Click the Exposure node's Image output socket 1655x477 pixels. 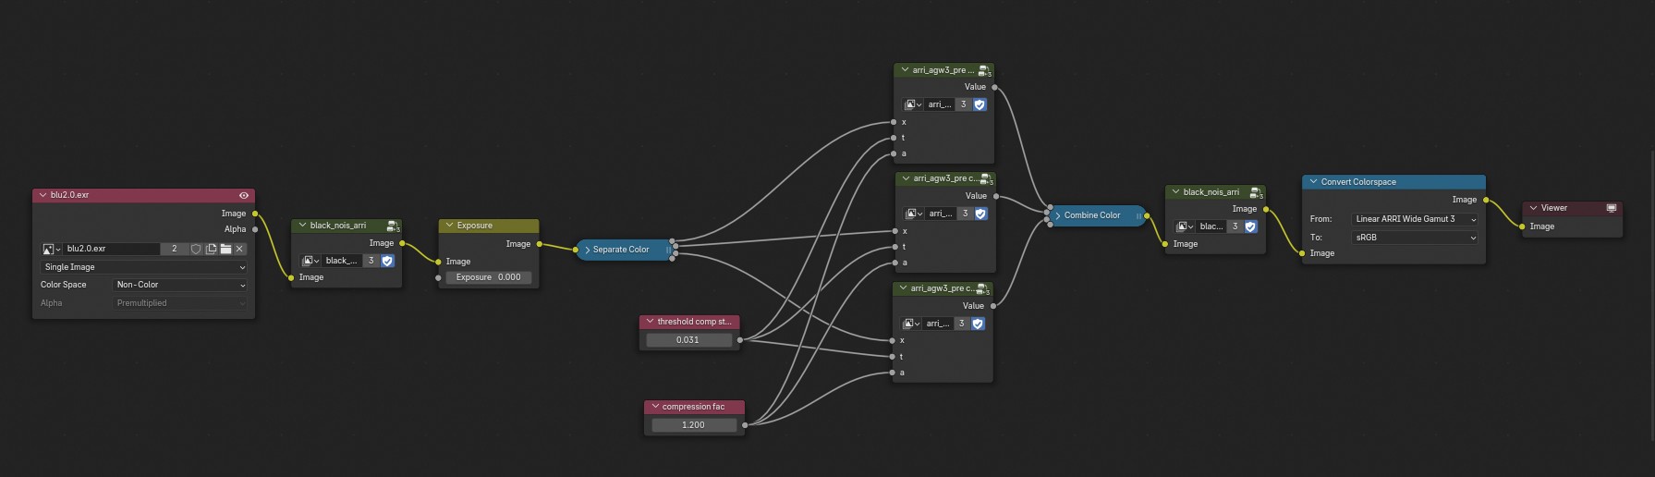[540, 244]
